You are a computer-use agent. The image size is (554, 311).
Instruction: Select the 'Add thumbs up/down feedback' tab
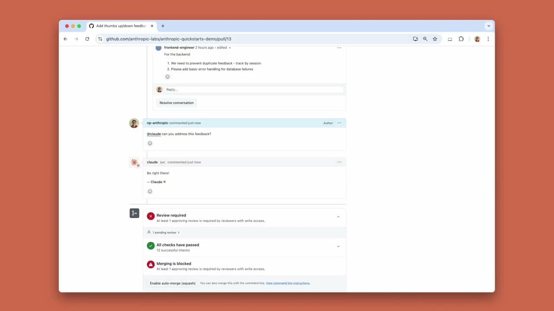[121, 26]
